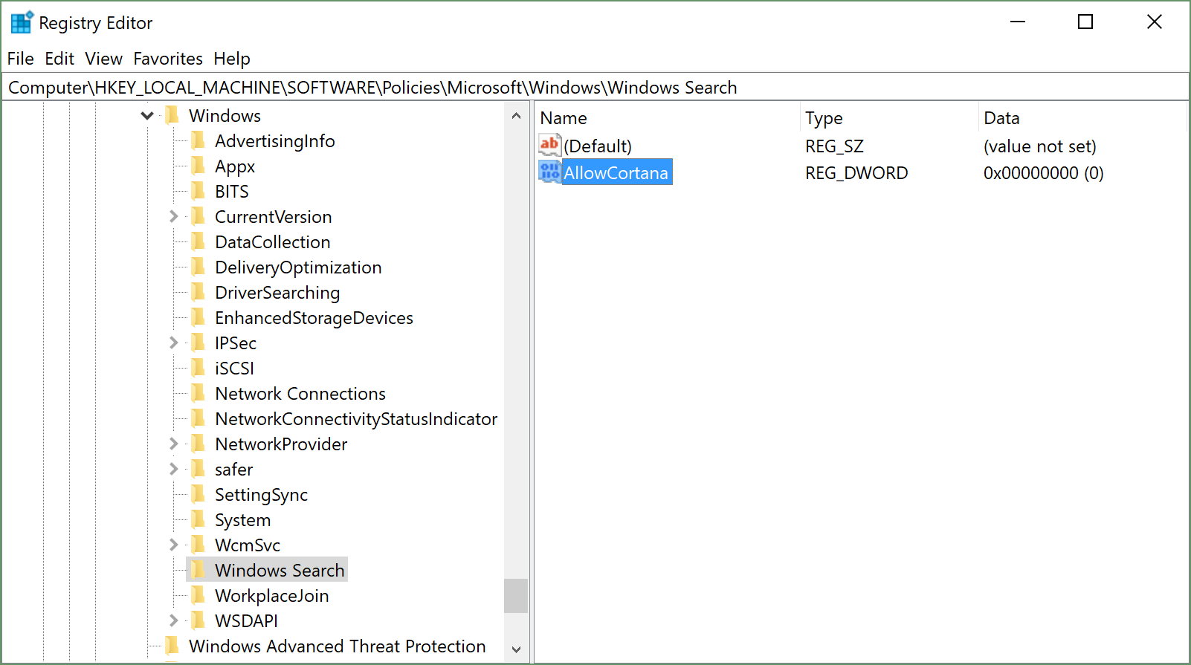Expand the CurrentVersion key
Screen dimensions: 1191x665
[173, 216]
